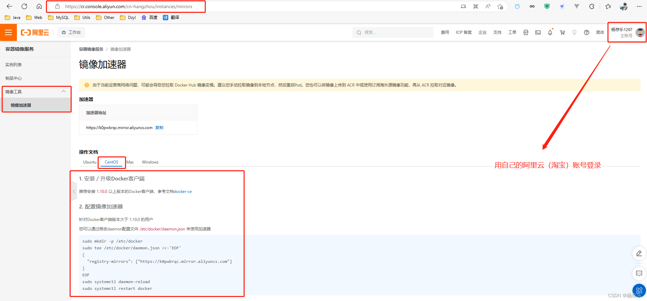This screenshot has width=647, height=301.
Task: Switch to the Mac docs tab
Action: (x=130, y=162)
